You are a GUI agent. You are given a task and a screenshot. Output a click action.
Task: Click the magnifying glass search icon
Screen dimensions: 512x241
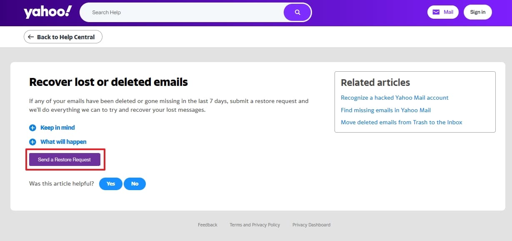pyautogui.click(x=297, y=12)
